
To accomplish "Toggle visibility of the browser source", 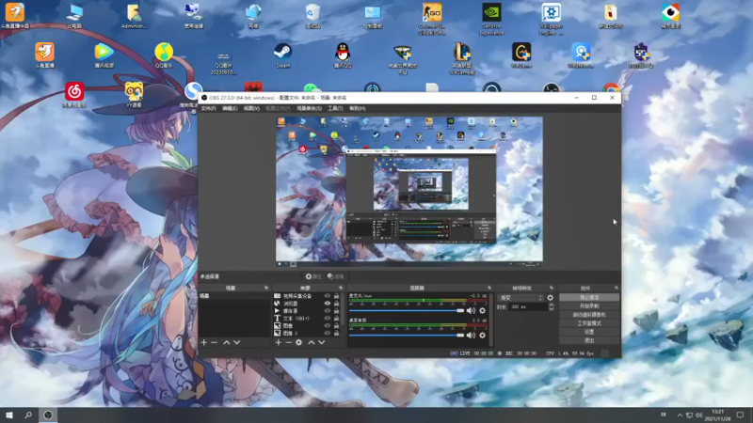I will tap(328, 304).
